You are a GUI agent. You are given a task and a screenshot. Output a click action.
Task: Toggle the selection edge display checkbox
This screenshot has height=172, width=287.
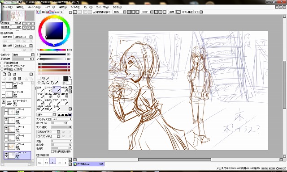94,12
